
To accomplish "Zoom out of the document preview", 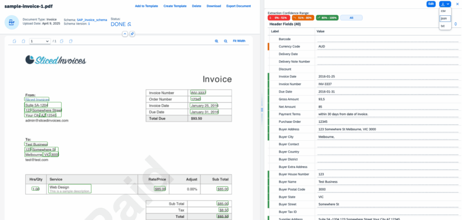I will tap(226, 41).
